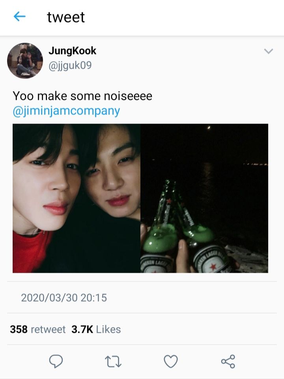Screen dimensions: 284x379
Task: View the right beer bottles photo
Action: point(204,198)
